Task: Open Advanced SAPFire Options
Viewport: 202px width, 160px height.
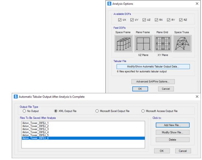Action: (x=153, y=82)
